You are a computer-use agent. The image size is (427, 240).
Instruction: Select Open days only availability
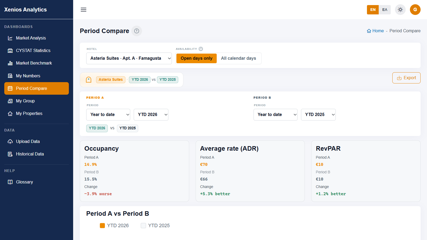click(x=196, y=58)
